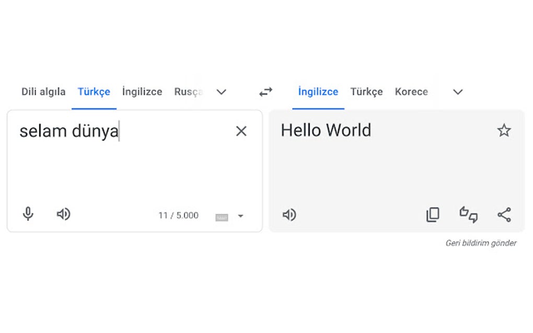This screenshot has height=333, width=533.
Task: Expand more source languages chevron
Action: 222,92
